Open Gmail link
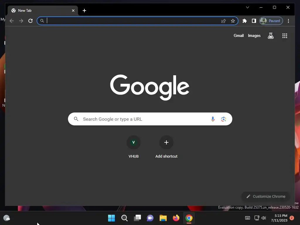 [x=238, y=35]
